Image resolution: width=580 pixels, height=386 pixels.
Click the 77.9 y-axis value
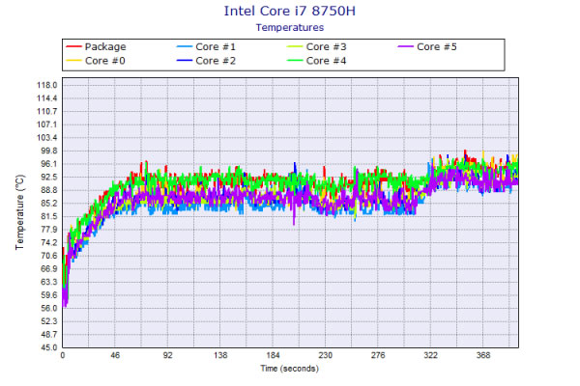coord(49,230)
